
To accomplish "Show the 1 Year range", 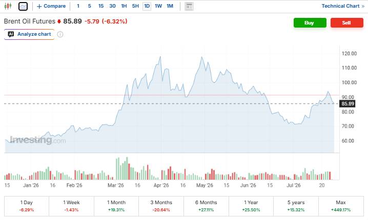I will 251,206.
